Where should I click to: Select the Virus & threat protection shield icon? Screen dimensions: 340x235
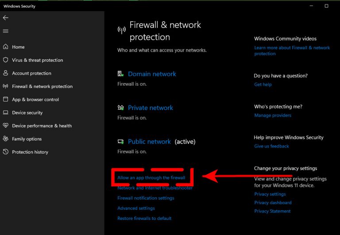[6, 60]
